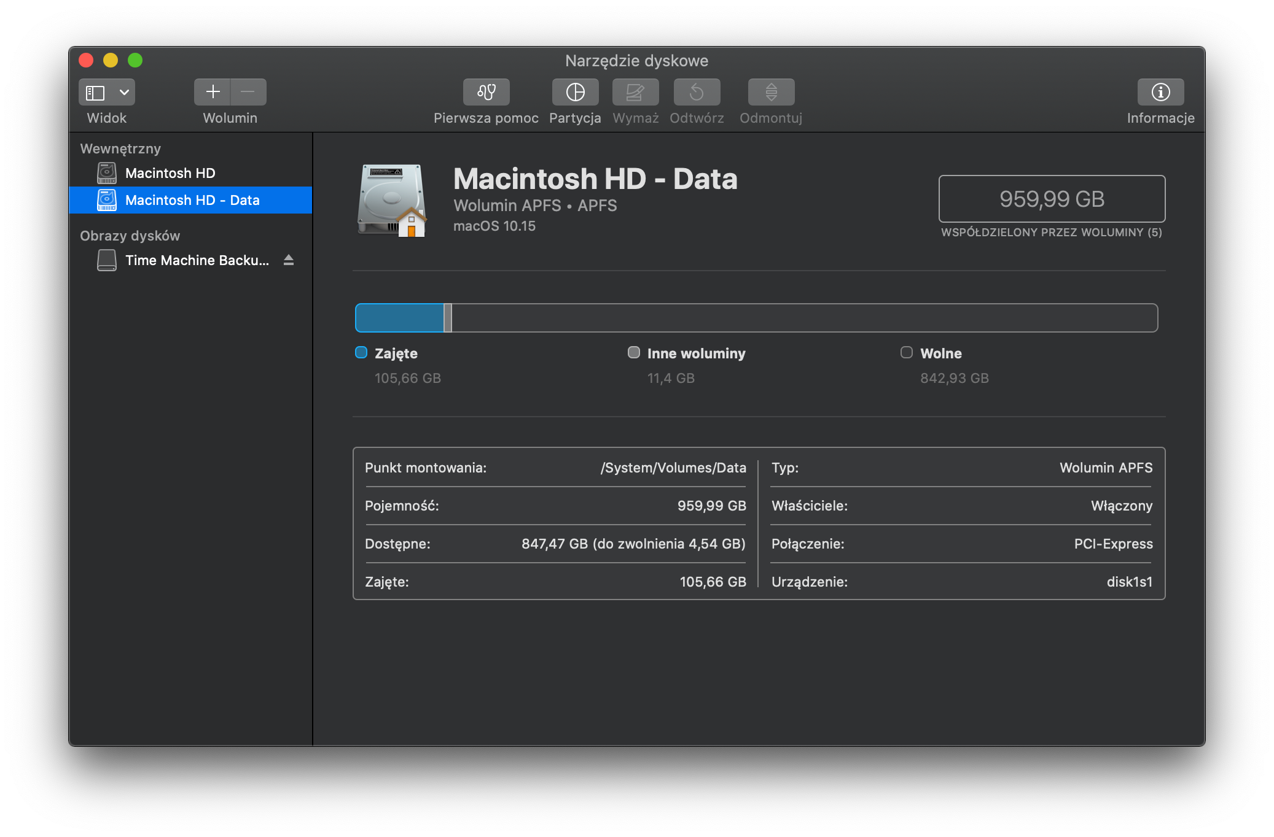Click the Wolumin APFS • APFS subtitle

coord(535,206)
